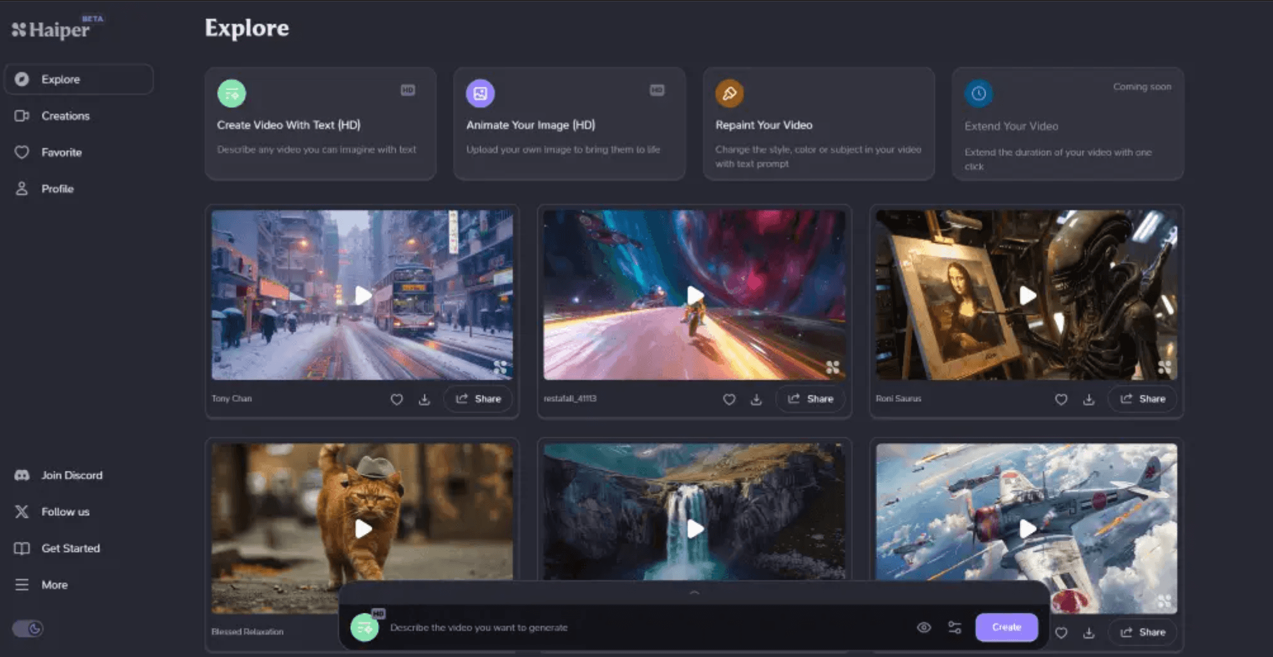
Task: Expand the More menu
Action: (54, 585)
